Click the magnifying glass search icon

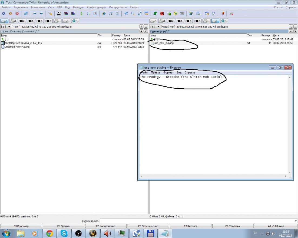[x=133, y=14]
